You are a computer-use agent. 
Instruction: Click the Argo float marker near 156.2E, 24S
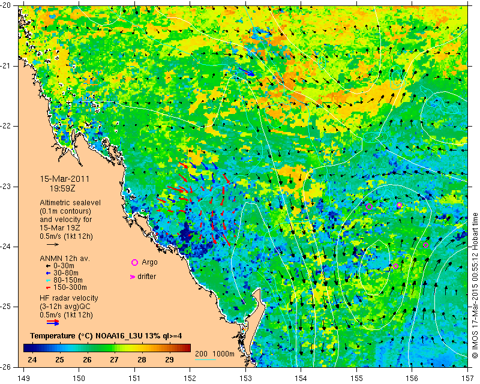pos(425,245)
